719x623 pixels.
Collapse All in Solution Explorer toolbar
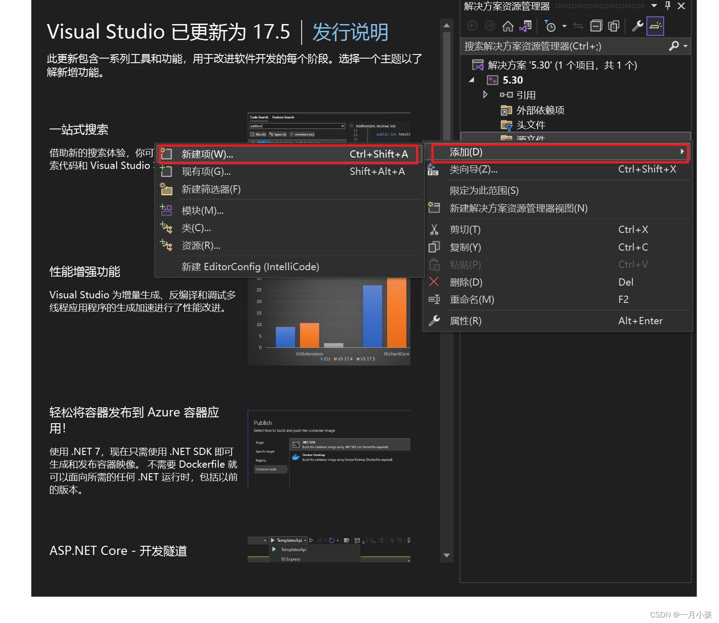pyautogui.click(x=596, y=26)
